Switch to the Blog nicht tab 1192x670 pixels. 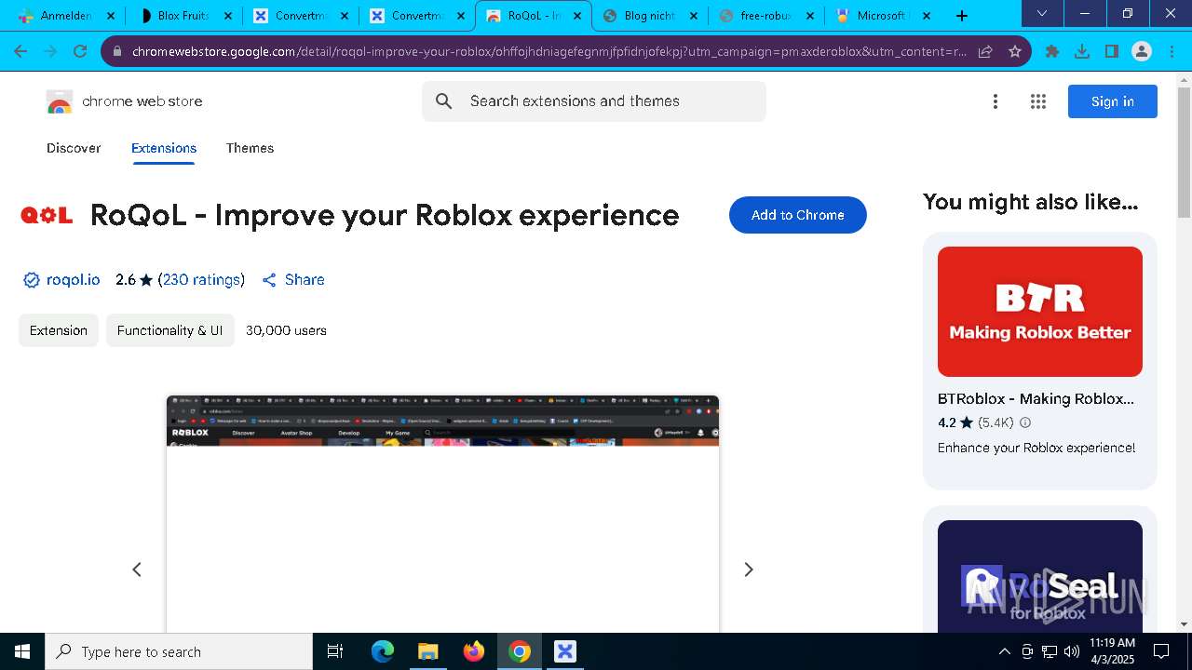pos(649,16)
